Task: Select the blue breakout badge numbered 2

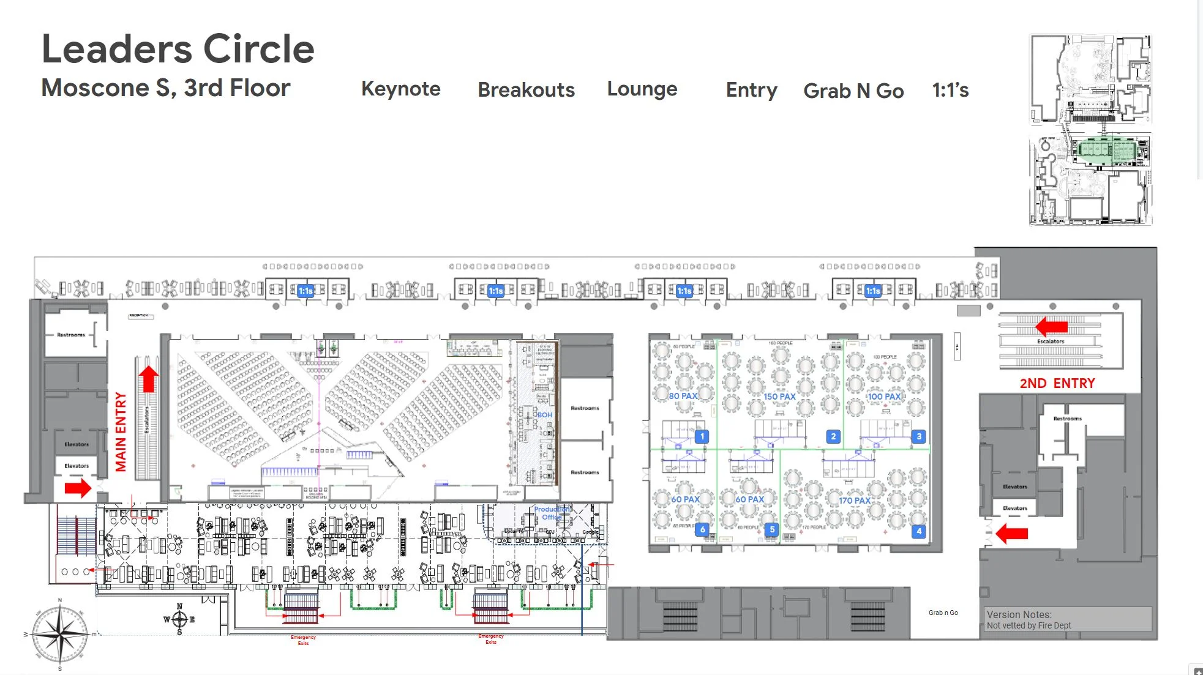Action: [833, 436]
